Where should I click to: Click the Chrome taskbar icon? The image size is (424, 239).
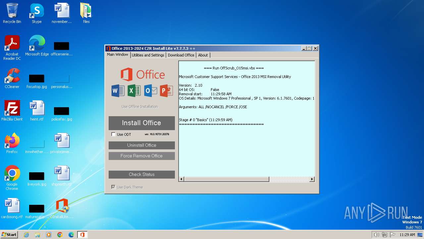pyautogui.click(x=60, y=235)
